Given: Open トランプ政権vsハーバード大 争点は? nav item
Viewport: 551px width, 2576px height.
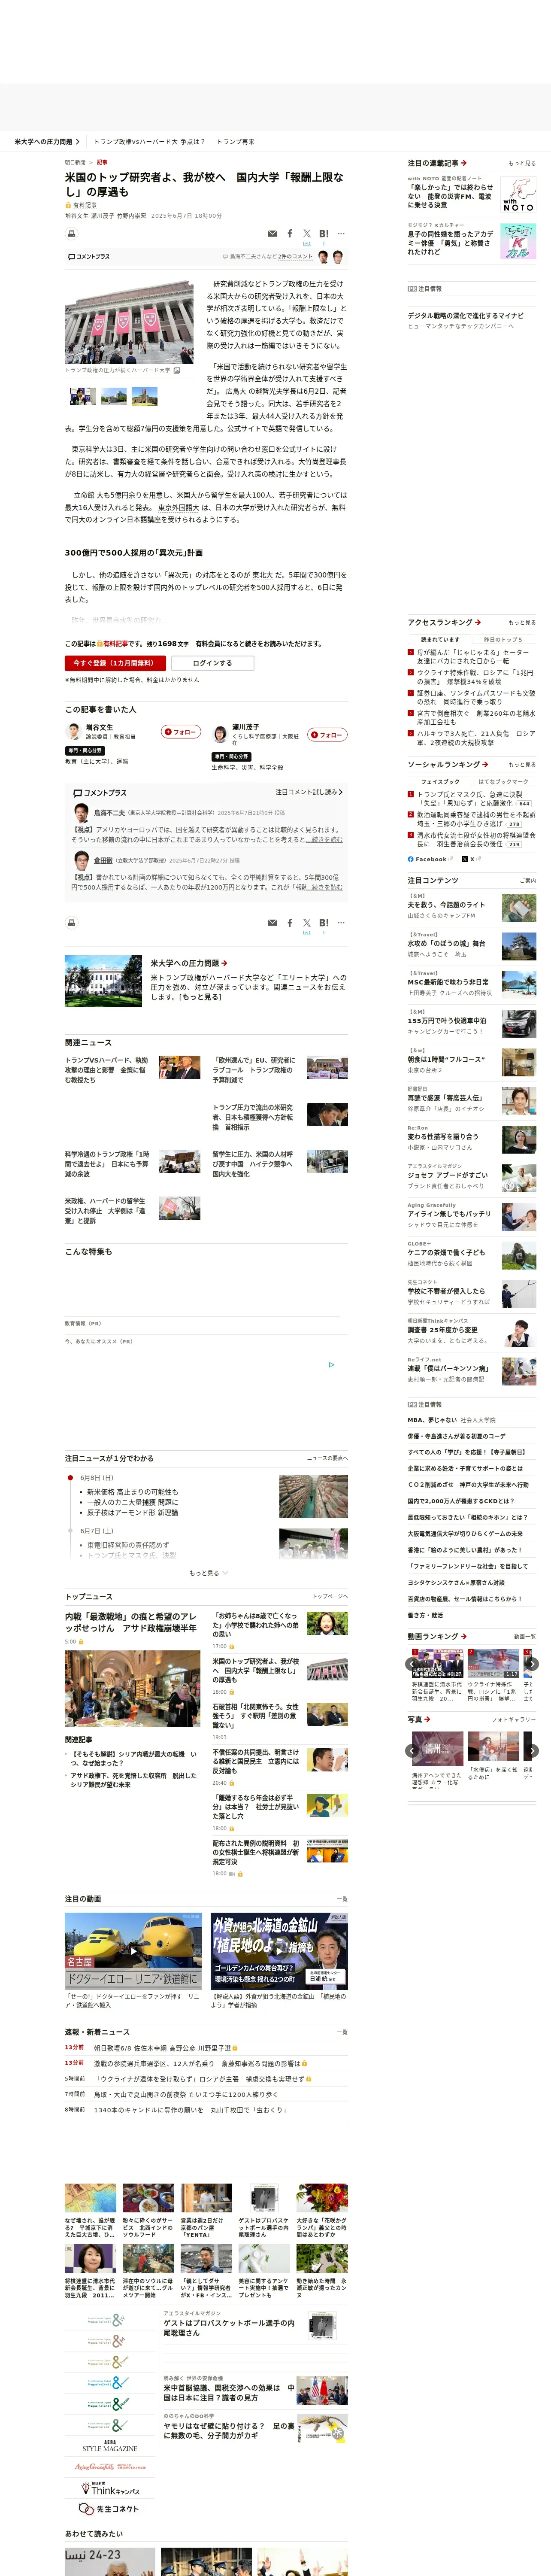Looking at the screenshot, I should [149, 142].
